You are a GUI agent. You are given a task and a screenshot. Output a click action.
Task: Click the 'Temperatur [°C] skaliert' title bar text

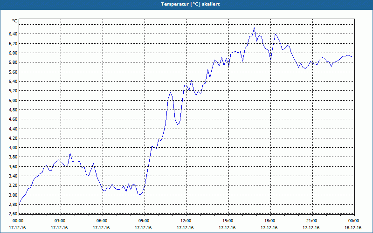point(190,4)
